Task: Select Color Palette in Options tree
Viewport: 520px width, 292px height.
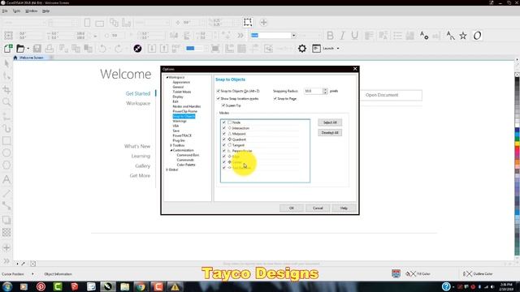Action: coord(186,165)
